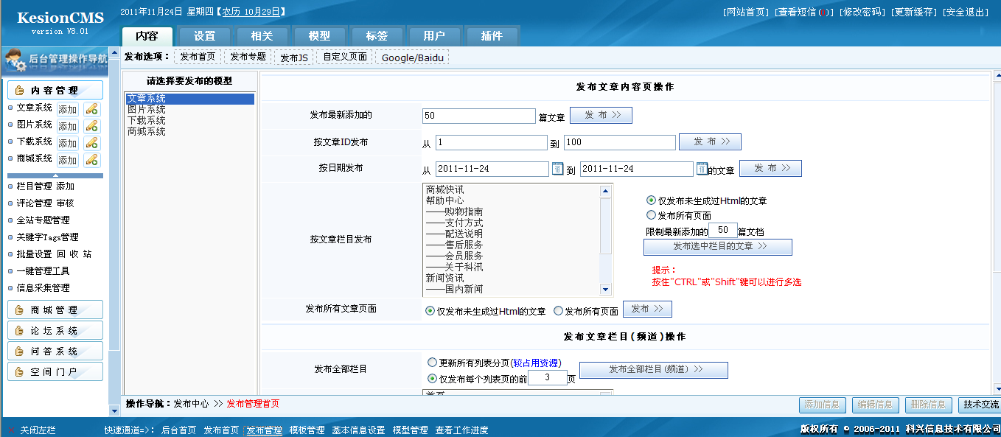Click the edit pencil icon beside 商城系统
The height and width of the screenshot is (437, 1001).
pos(91,159)
